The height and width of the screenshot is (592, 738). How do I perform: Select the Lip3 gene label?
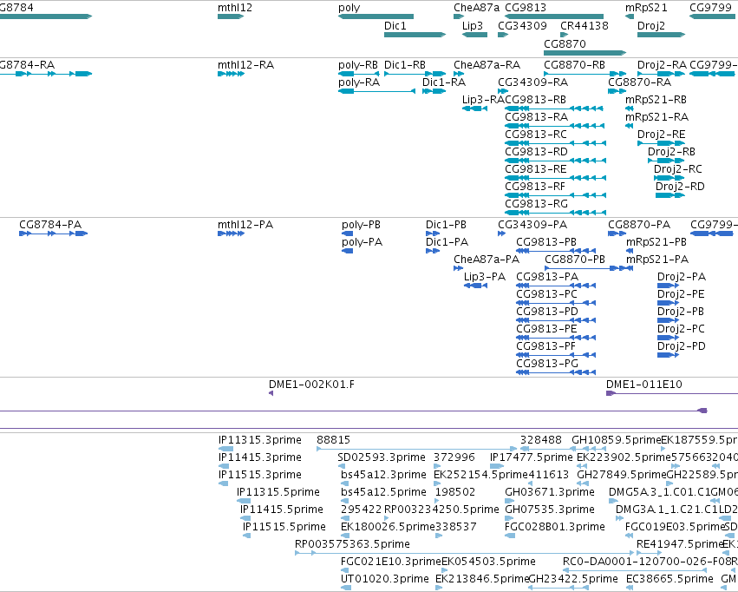tap(473, 26)
